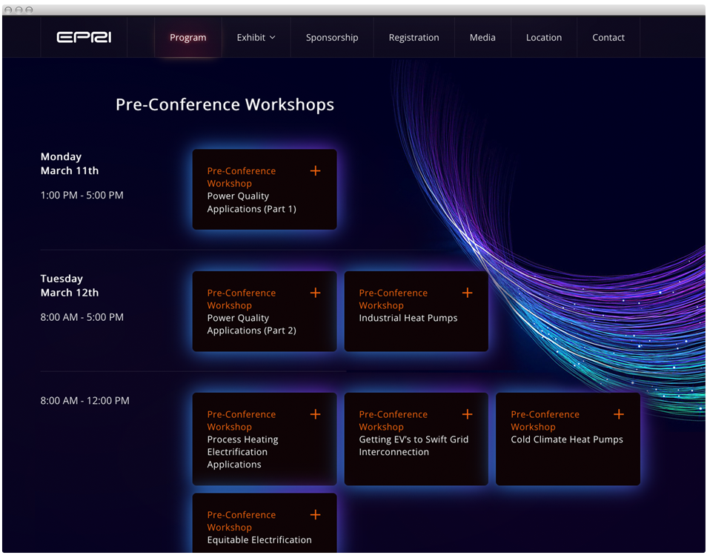
Task: Select the Cold Climate Heat Pumps workshop title
Action: (567, 439)
